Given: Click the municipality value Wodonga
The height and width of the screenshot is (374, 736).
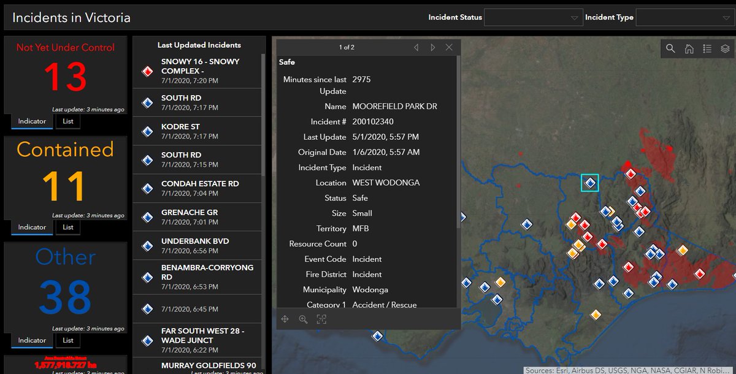Looking at the screenshot, I should pos(370,289).
